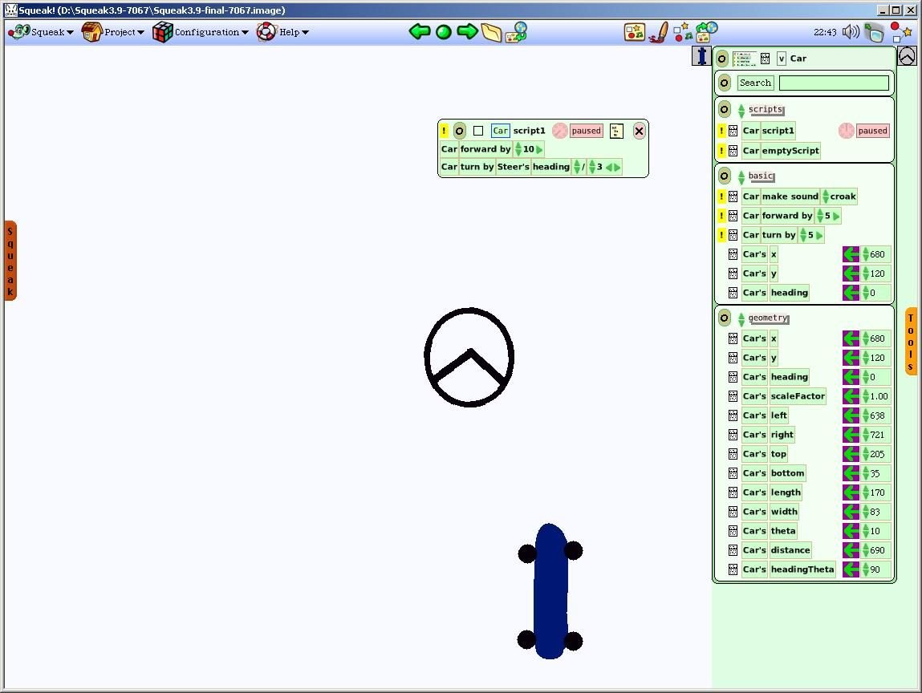Click the v variable button beside Car name
922x693 pixels.
pyautogui.click(x=782, y=59)
